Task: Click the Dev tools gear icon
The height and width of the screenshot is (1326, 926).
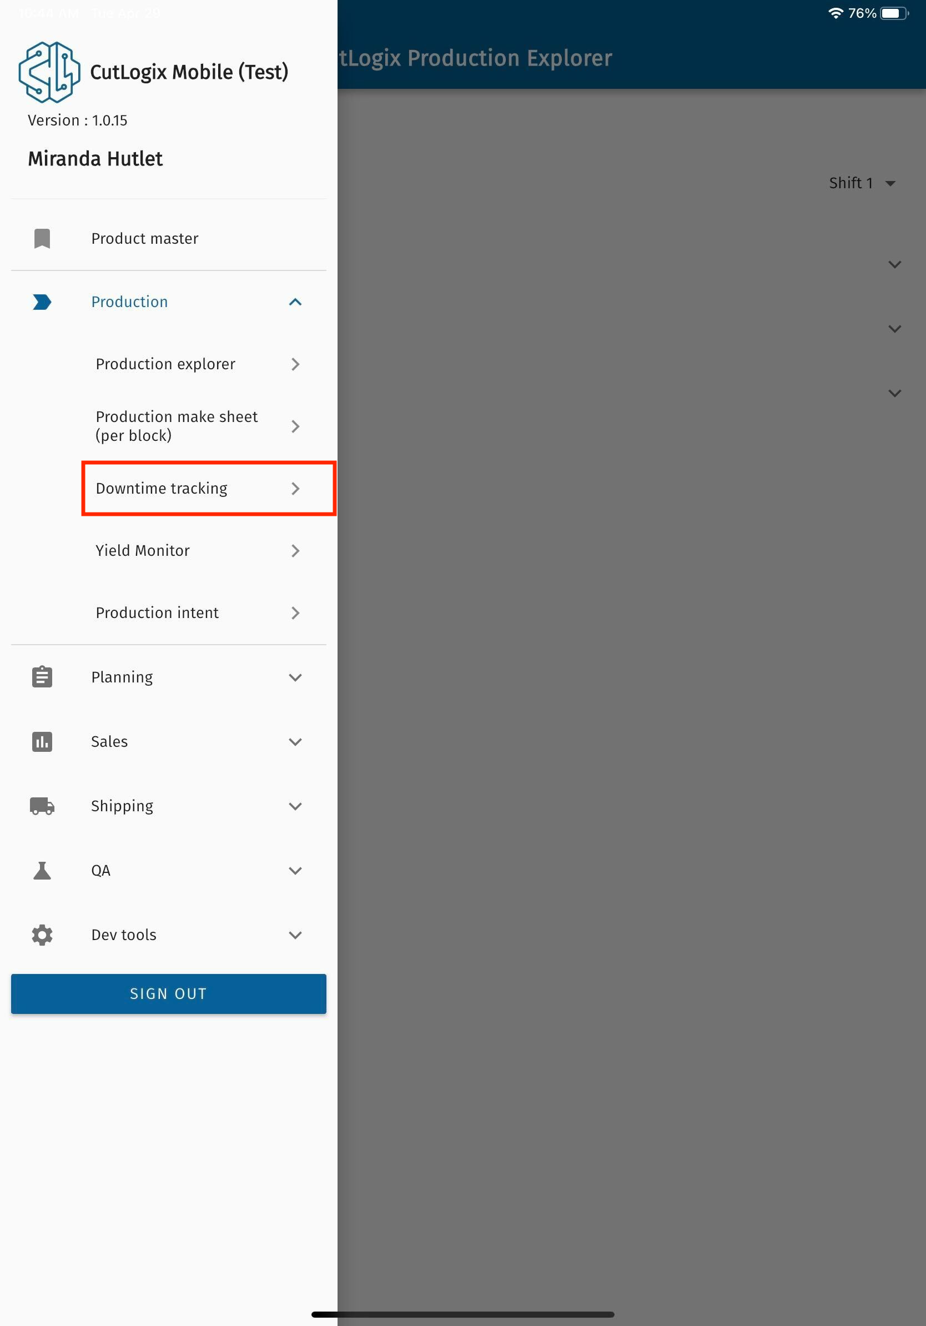Action: [x=42, y=935]
